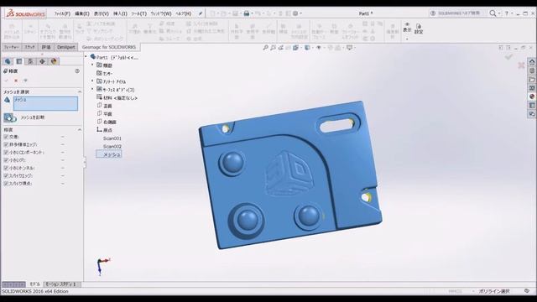The height and width of the screenshot is (302, 537).
Task: Click the Previous View icon in heads-up toolbar
Action: click(x=280, y=48)
